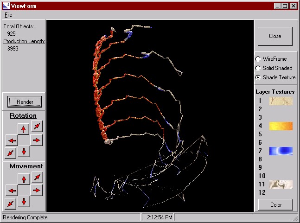Click the Render button

pyautogui.click(x=25, y=102)
